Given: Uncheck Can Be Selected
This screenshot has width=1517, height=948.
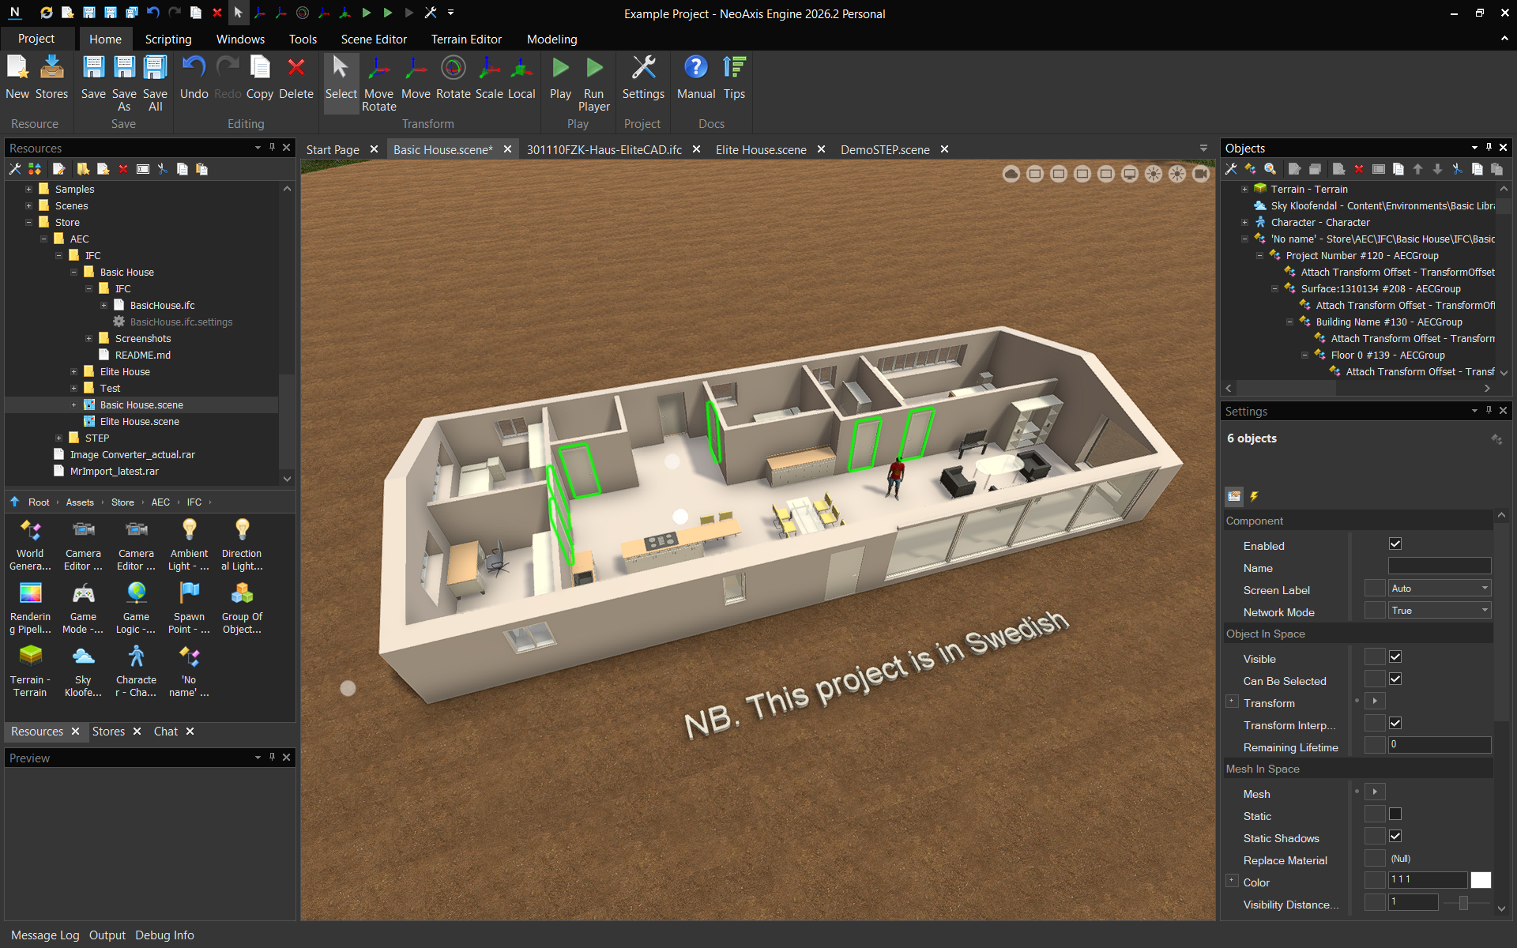Looking at the screenshot, I should [1395, 679].
